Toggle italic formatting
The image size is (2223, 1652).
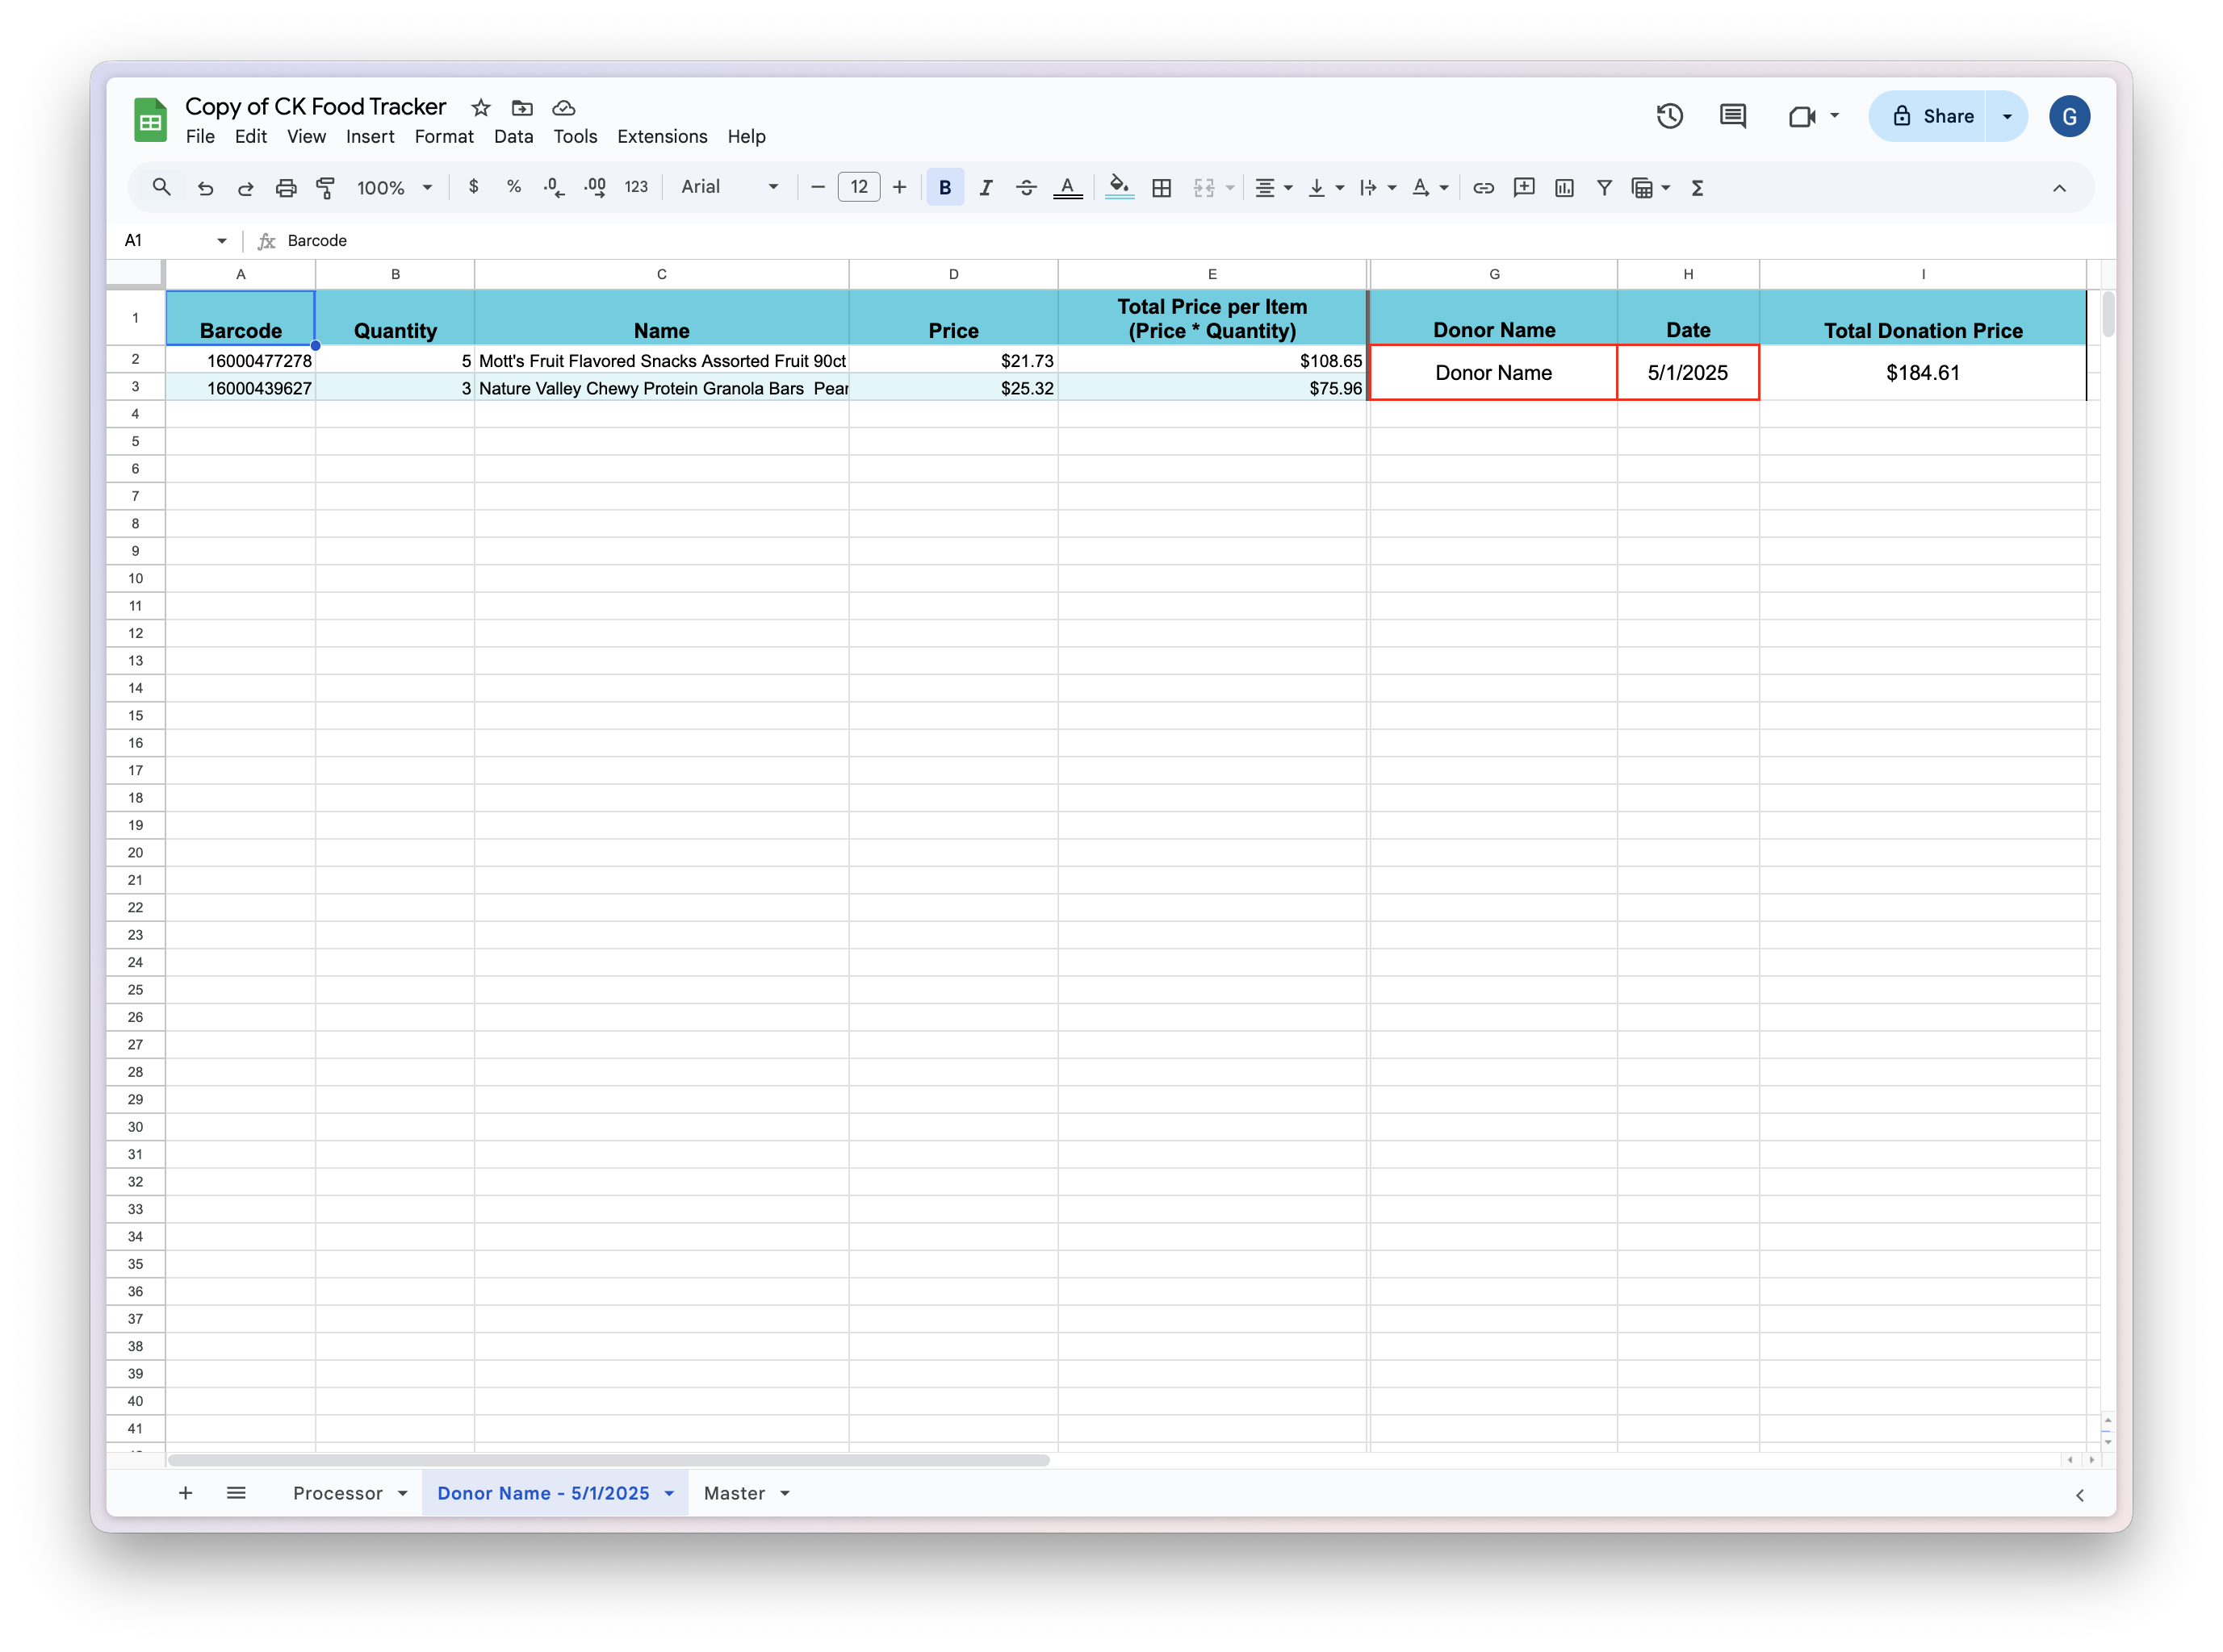[986, 187]
